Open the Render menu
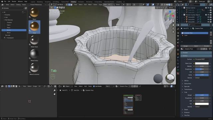Viewport: 213px width, 120px height. [14, 1]
